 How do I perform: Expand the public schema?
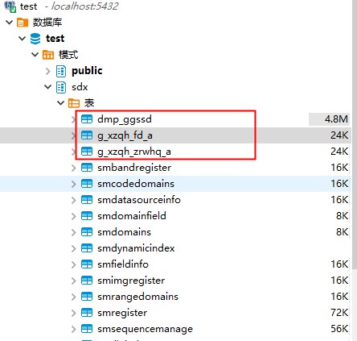(48, 71)
